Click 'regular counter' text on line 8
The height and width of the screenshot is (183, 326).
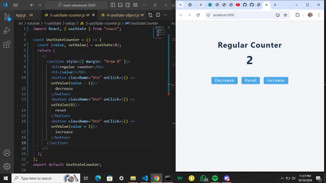76,67
